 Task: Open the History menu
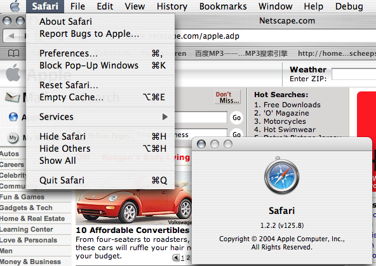[172, 6]
